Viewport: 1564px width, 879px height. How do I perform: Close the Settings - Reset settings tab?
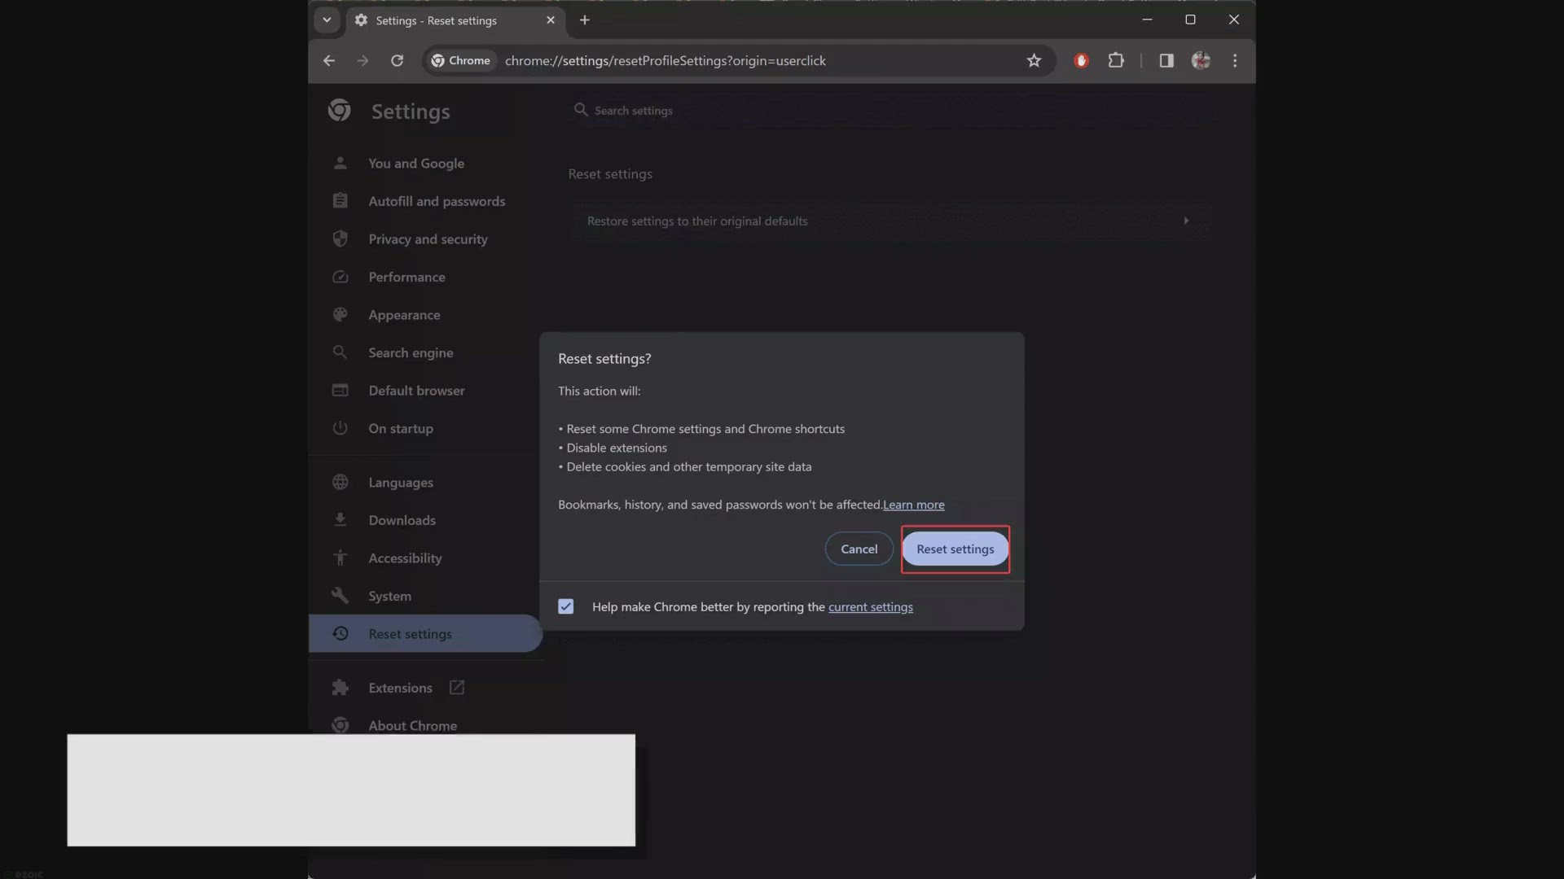pyautogui.click(x=551, y=20)
